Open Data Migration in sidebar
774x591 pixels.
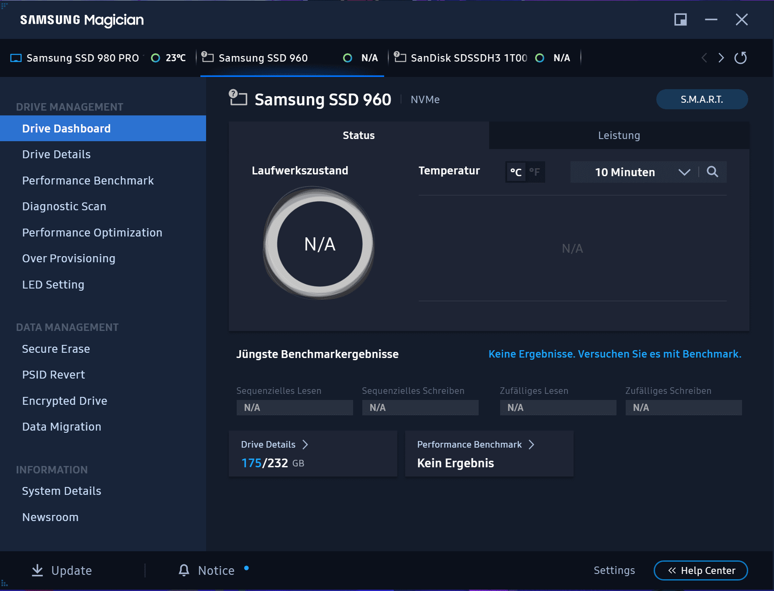(x=103, y=427)
